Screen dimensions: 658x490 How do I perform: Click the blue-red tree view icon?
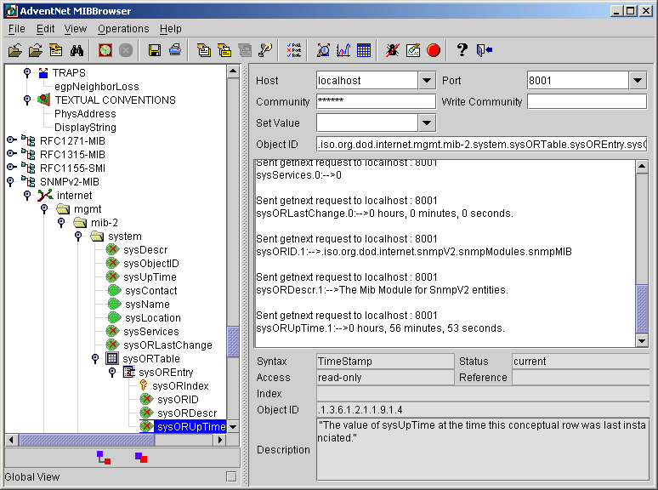[103, 458]
